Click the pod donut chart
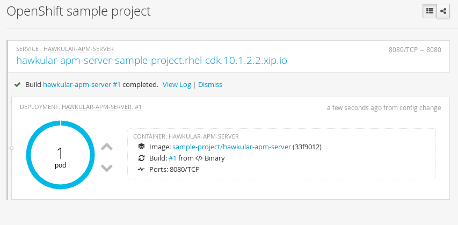The image size is (458, 225). click(61, 155)
